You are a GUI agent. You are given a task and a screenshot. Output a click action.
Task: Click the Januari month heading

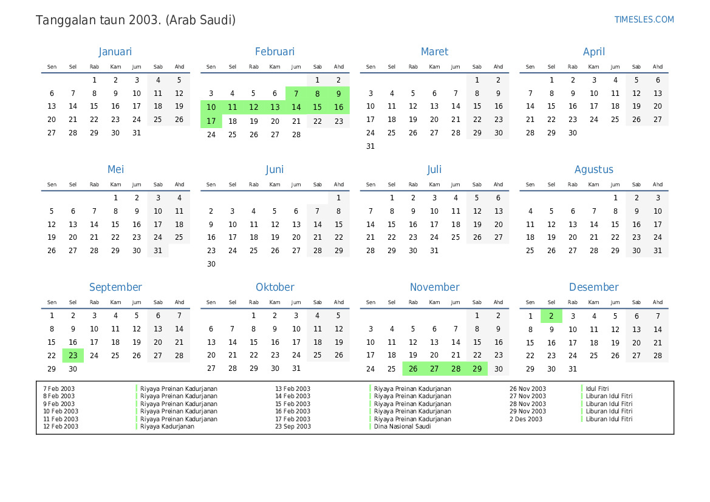point(115,52)
